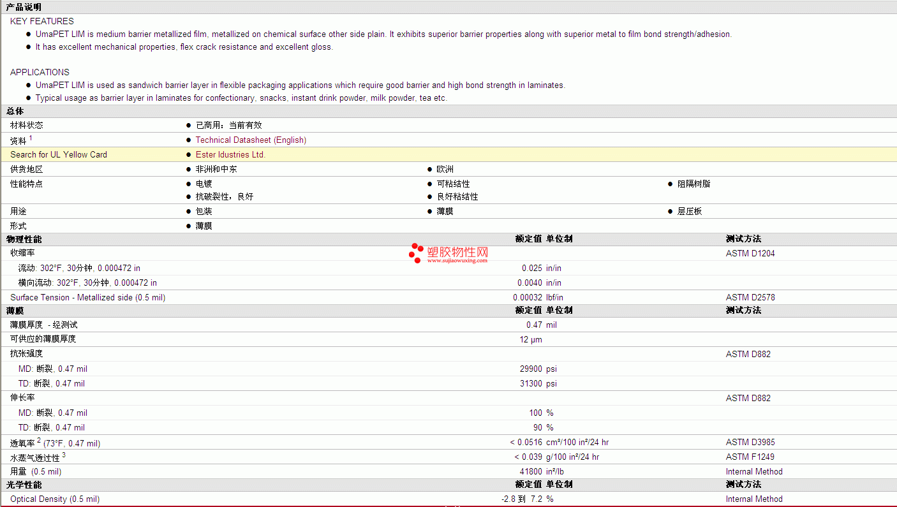Select the region 非洲和中东
897x507 pixels.
pyautogui.click(x=216, y=170)
